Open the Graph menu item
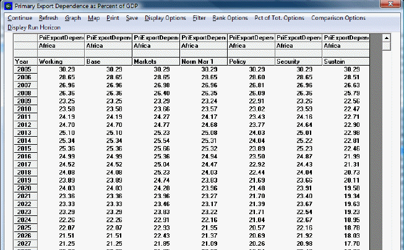 click(73, 18)
